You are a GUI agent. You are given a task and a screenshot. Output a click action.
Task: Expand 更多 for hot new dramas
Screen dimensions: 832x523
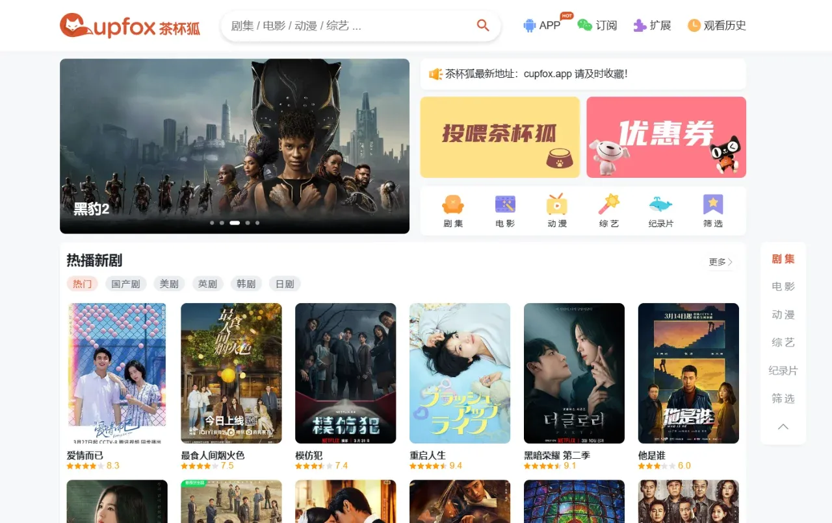coord(721,262)
